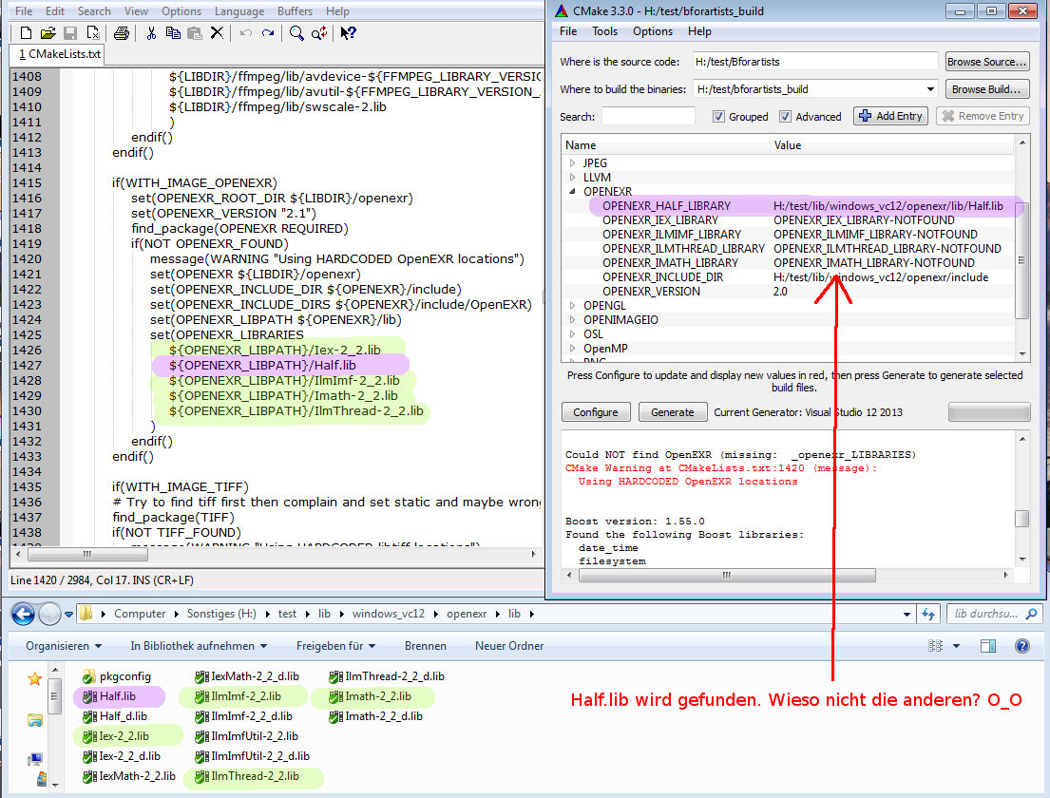Click the Cut scissors icon
1050x798 pixels.
pyautogui.click(x=150, y=33)
